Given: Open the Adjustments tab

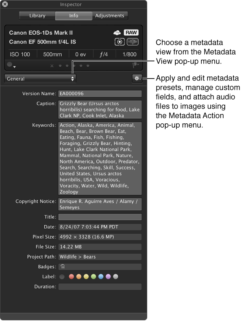Looking at the screenshot, I should (x=110, y=16).
